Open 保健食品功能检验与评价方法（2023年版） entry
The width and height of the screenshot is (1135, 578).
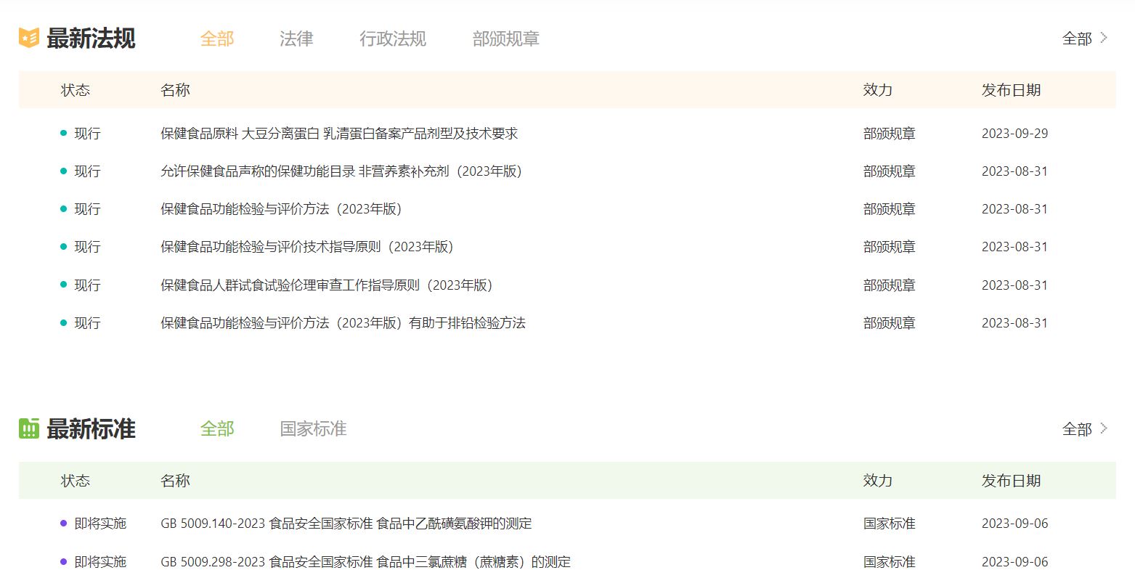click(x=281, y=209)
